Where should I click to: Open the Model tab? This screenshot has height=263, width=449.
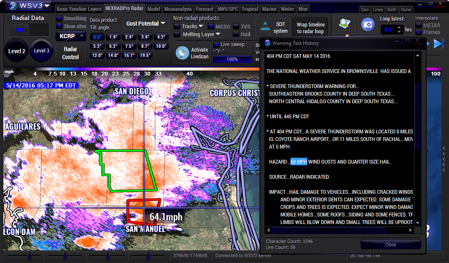(x=154, y=9)
